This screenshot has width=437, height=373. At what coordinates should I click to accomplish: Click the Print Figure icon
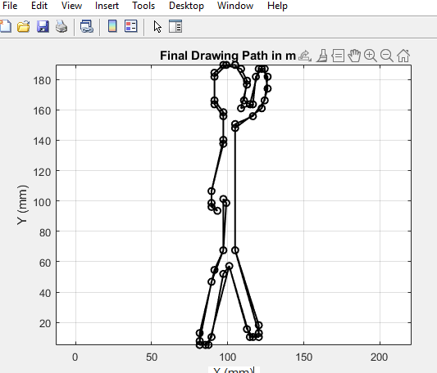click(61, 27)
